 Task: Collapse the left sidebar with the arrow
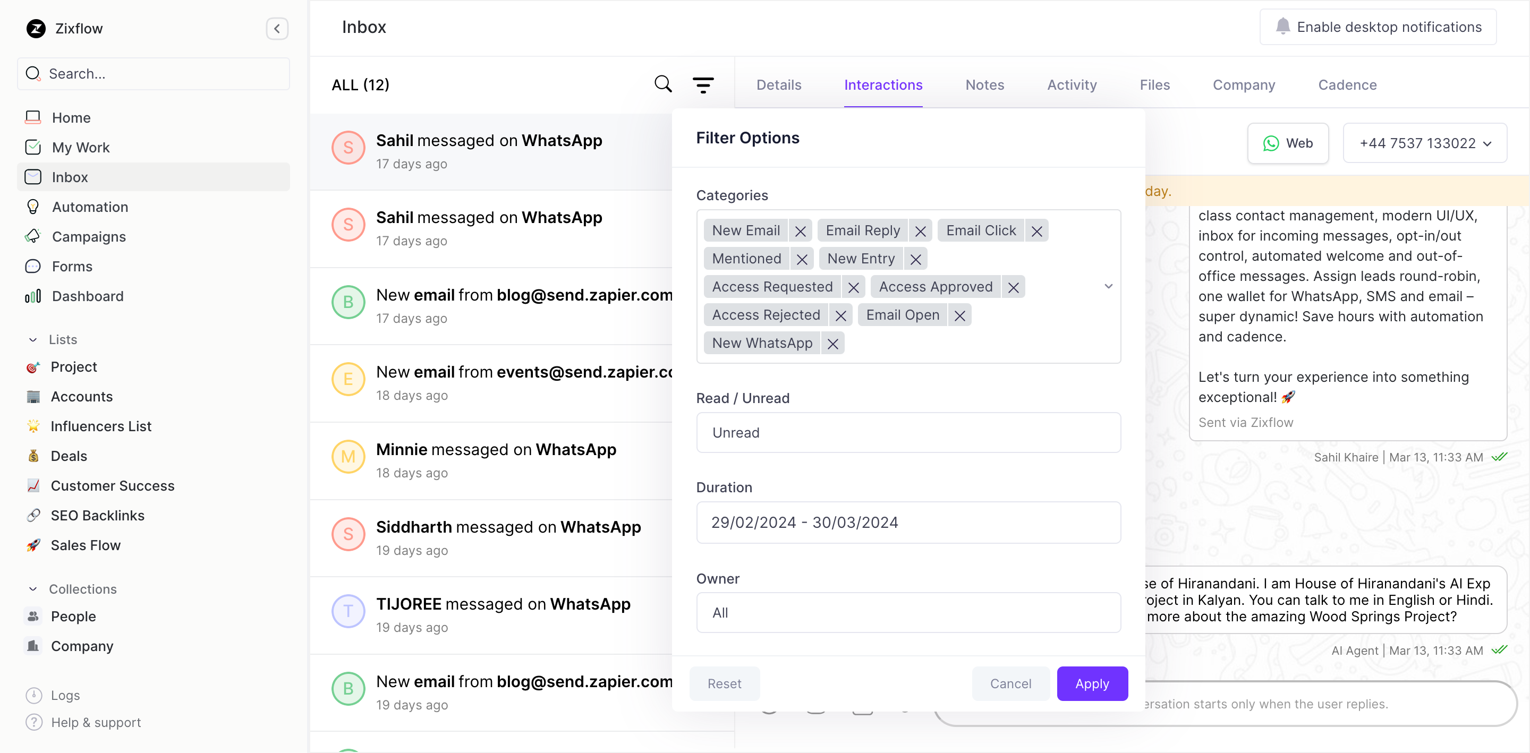point(277,29)
